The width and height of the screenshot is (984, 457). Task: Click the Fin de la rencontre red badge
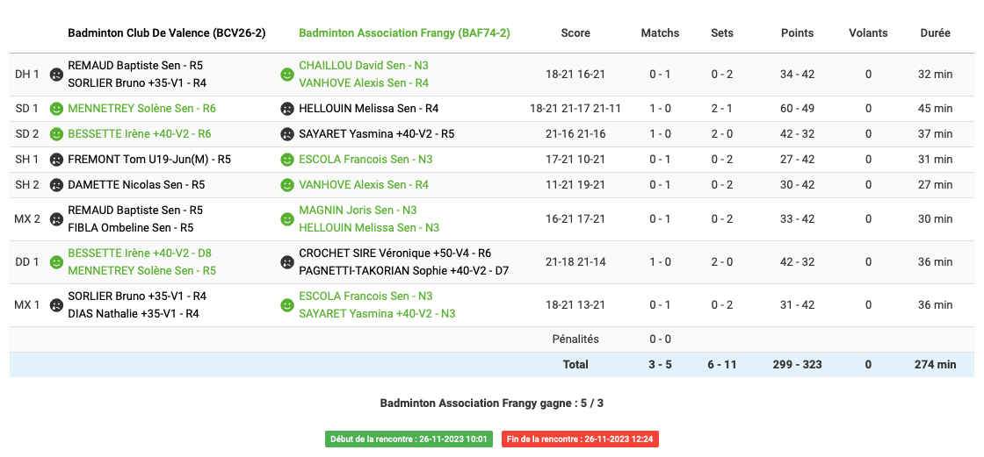tap(580, 439)
